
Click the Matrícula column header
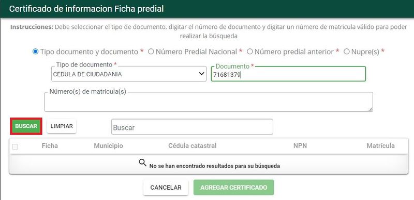[380, 146]
